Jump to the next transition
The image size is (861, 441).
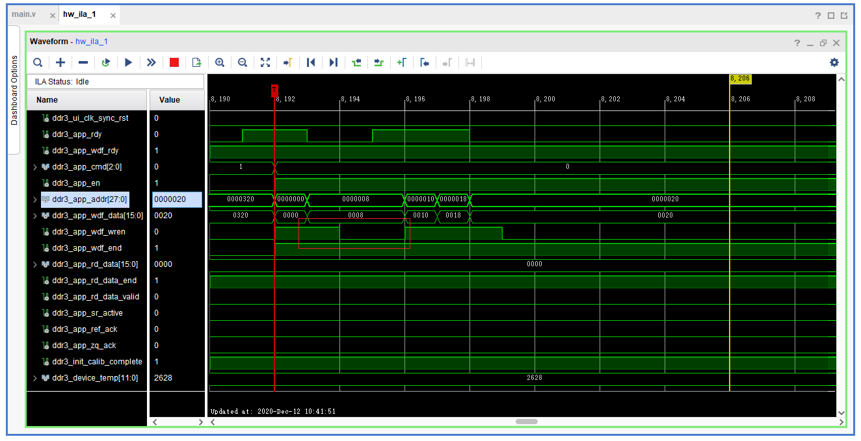[334, 62]
